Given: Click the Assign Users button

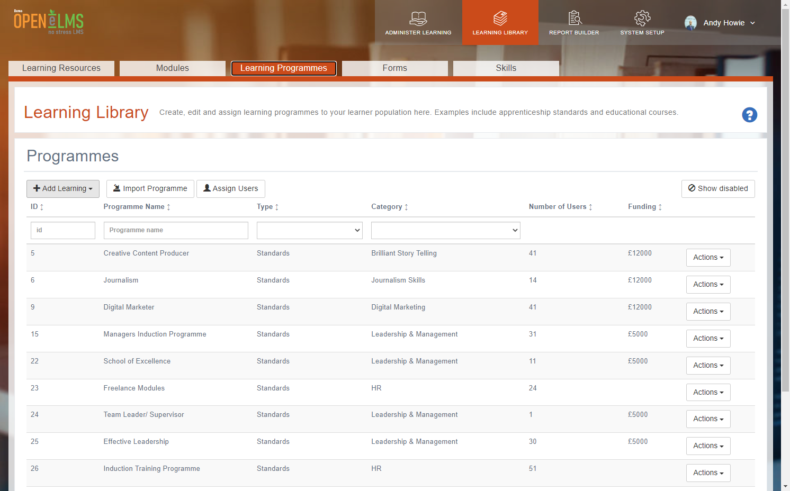Looking at the screenshot, I should (x=231, y=189).
